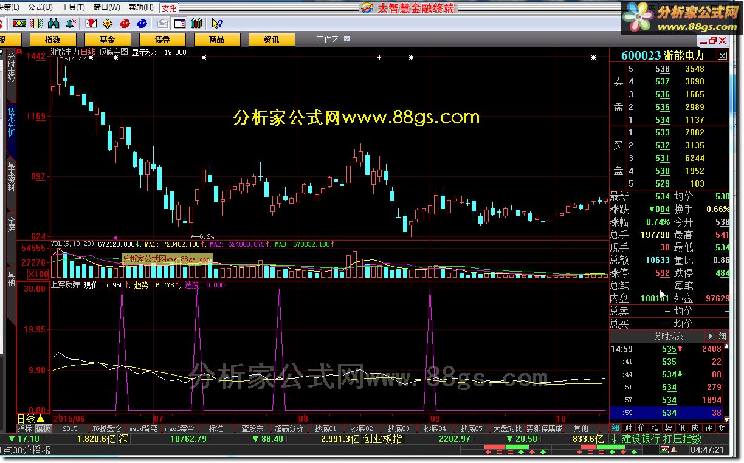The width and height of the screenshot is (744, 463).
Task: Click the 600023 stock code title
Action: (641, 55)
